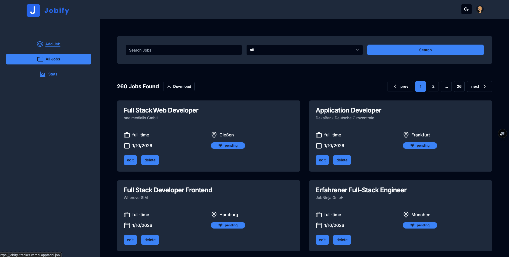
Task: Navigate to pagination page 26
Action: (459, 86)
